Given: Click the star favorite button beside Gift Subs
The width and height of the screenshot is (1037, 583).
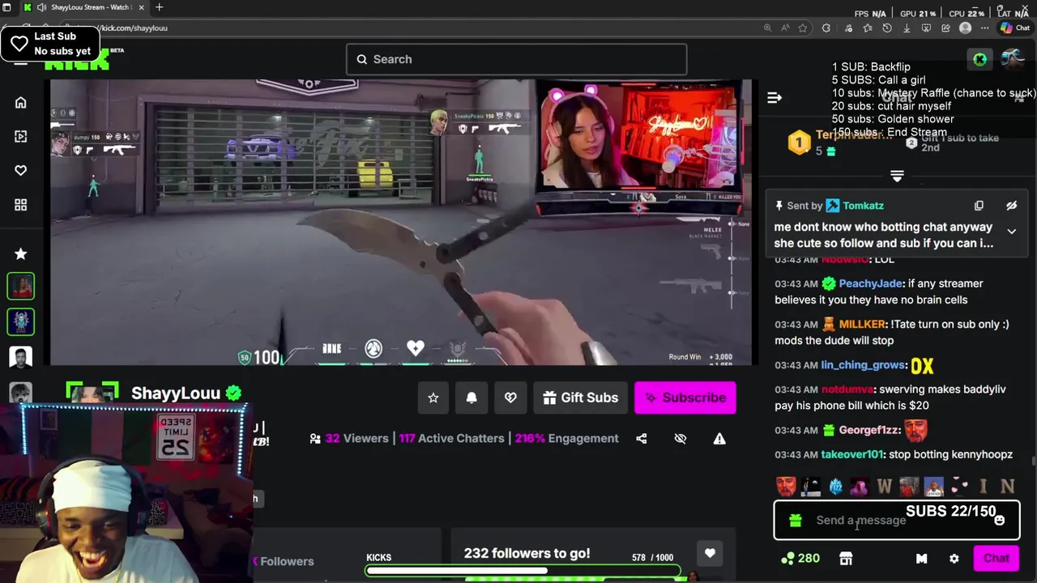Looking at the screenshot, I should click(433, 398).
